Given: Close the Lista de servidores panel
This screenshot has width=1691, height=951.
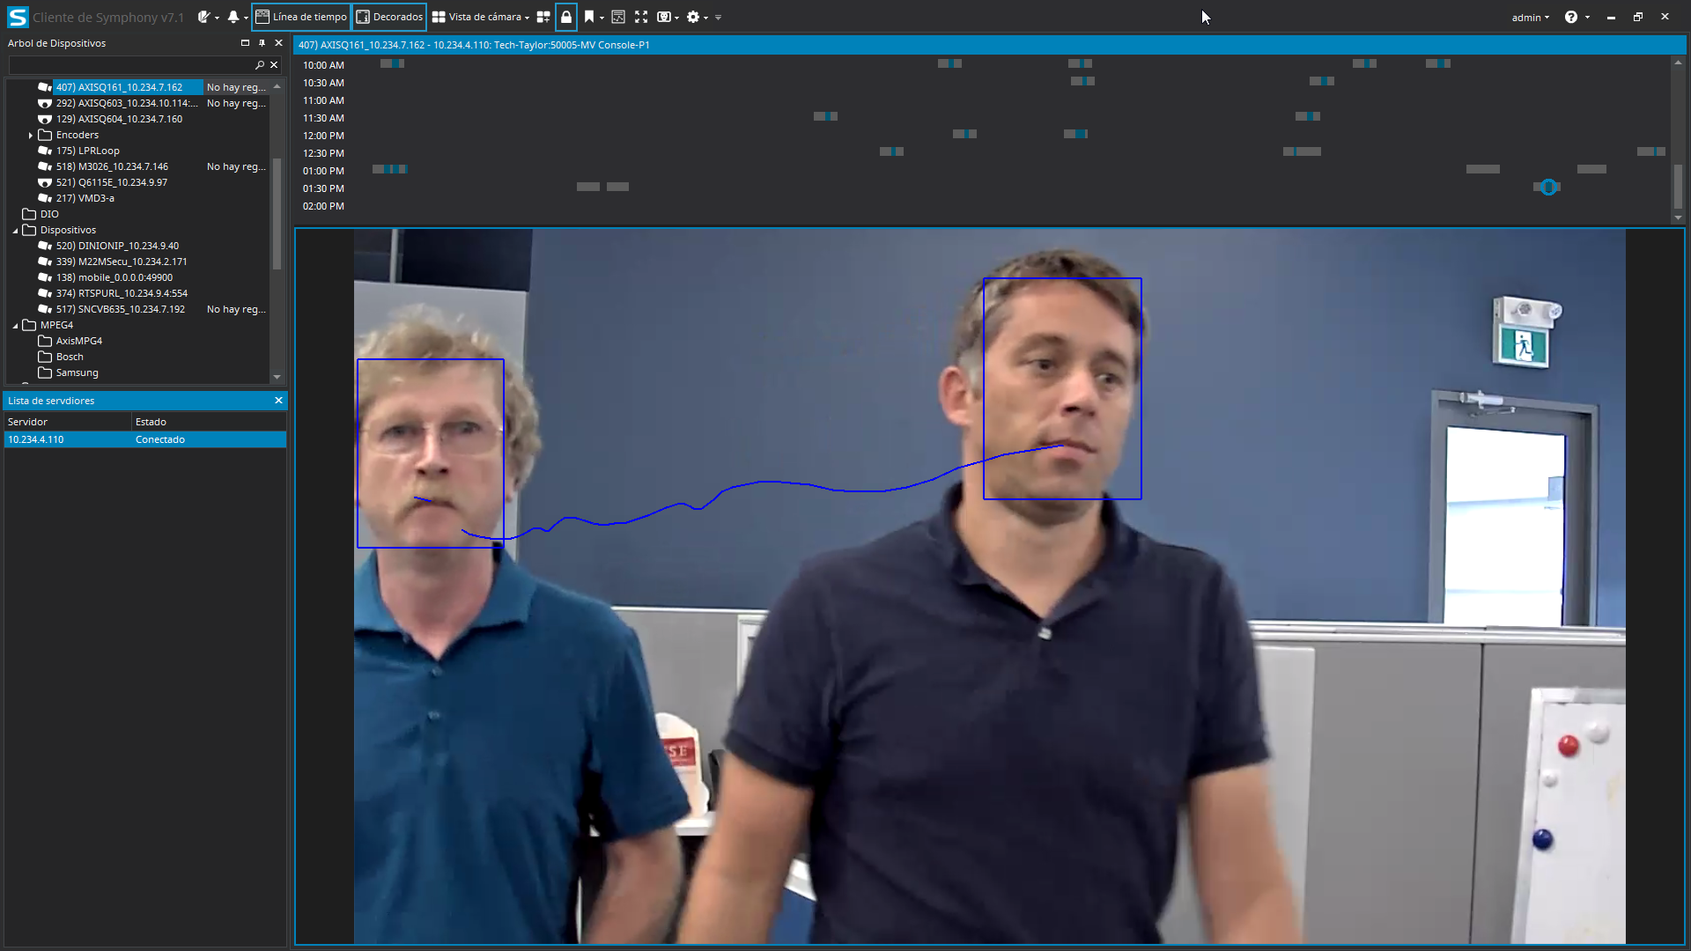Looking at the screenshot, I should click(278, 401).
